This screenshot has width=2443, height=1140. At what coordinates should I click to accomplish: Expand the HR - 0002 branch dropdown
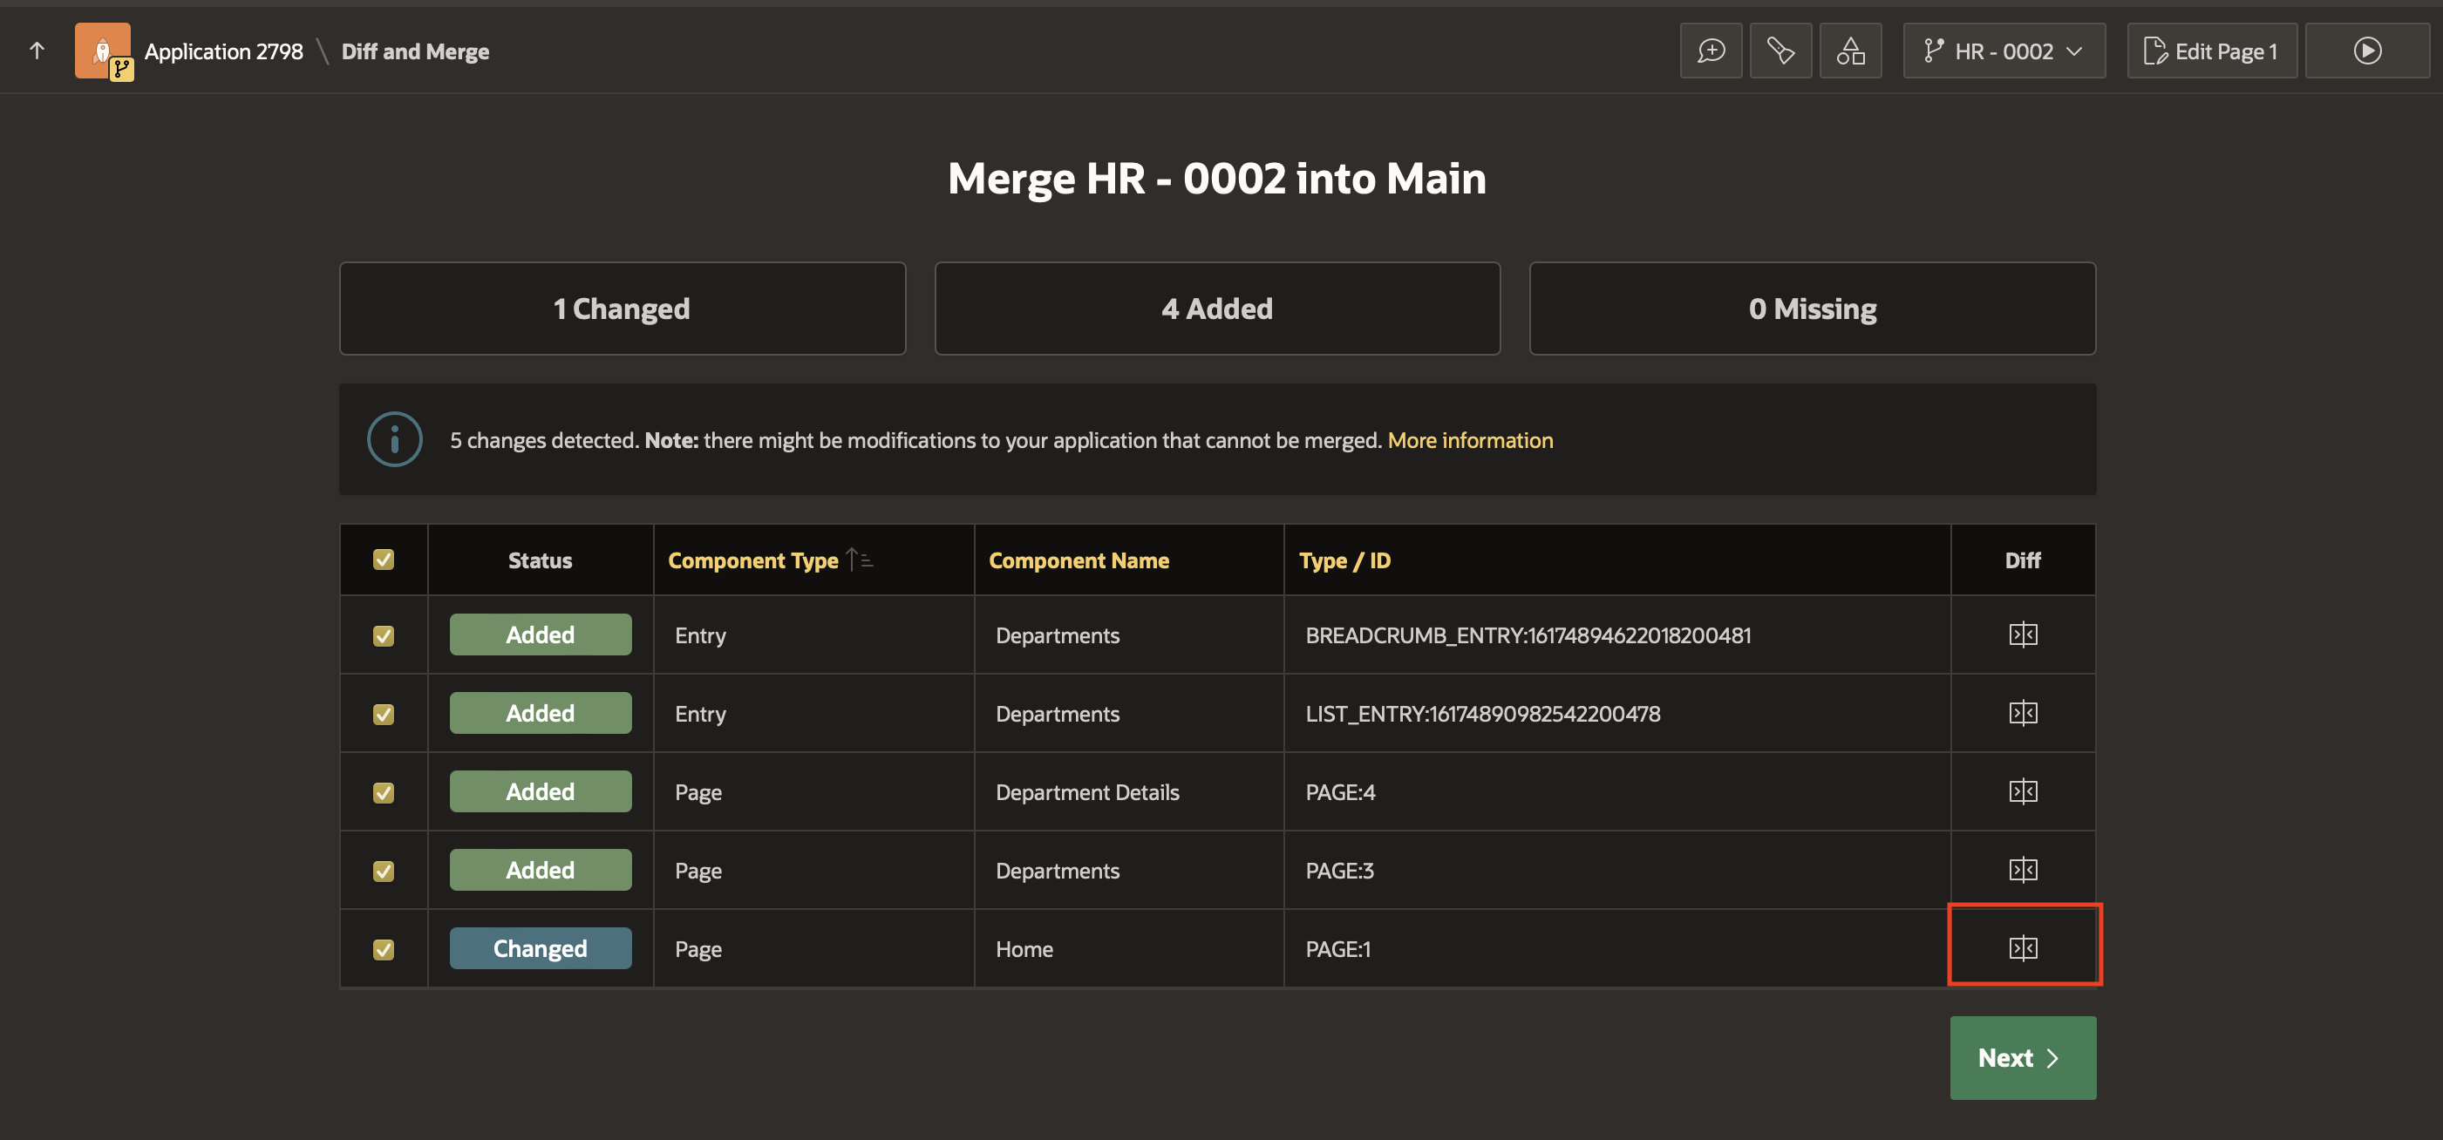click(2003, 51)
